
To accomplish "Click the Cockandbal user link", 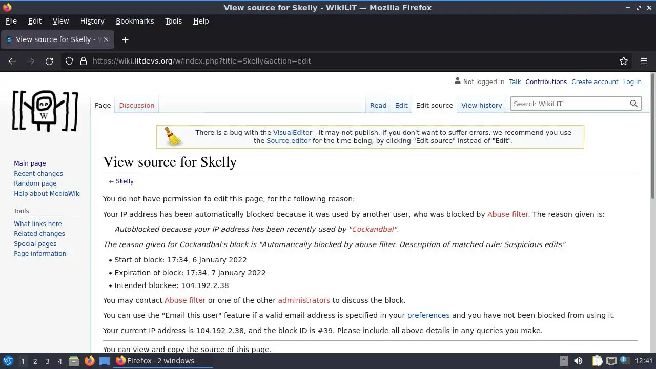I will [x=373, y=229].
